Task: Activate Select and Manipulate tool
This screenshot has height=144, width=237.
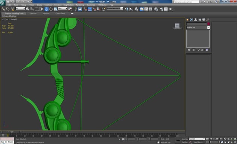Action: point(75,9)
